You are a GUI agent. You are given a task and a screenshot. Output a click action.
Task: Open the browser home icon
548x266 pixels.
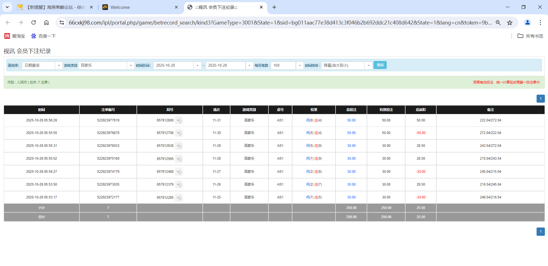pyautogui.click(x=46, y=23)
